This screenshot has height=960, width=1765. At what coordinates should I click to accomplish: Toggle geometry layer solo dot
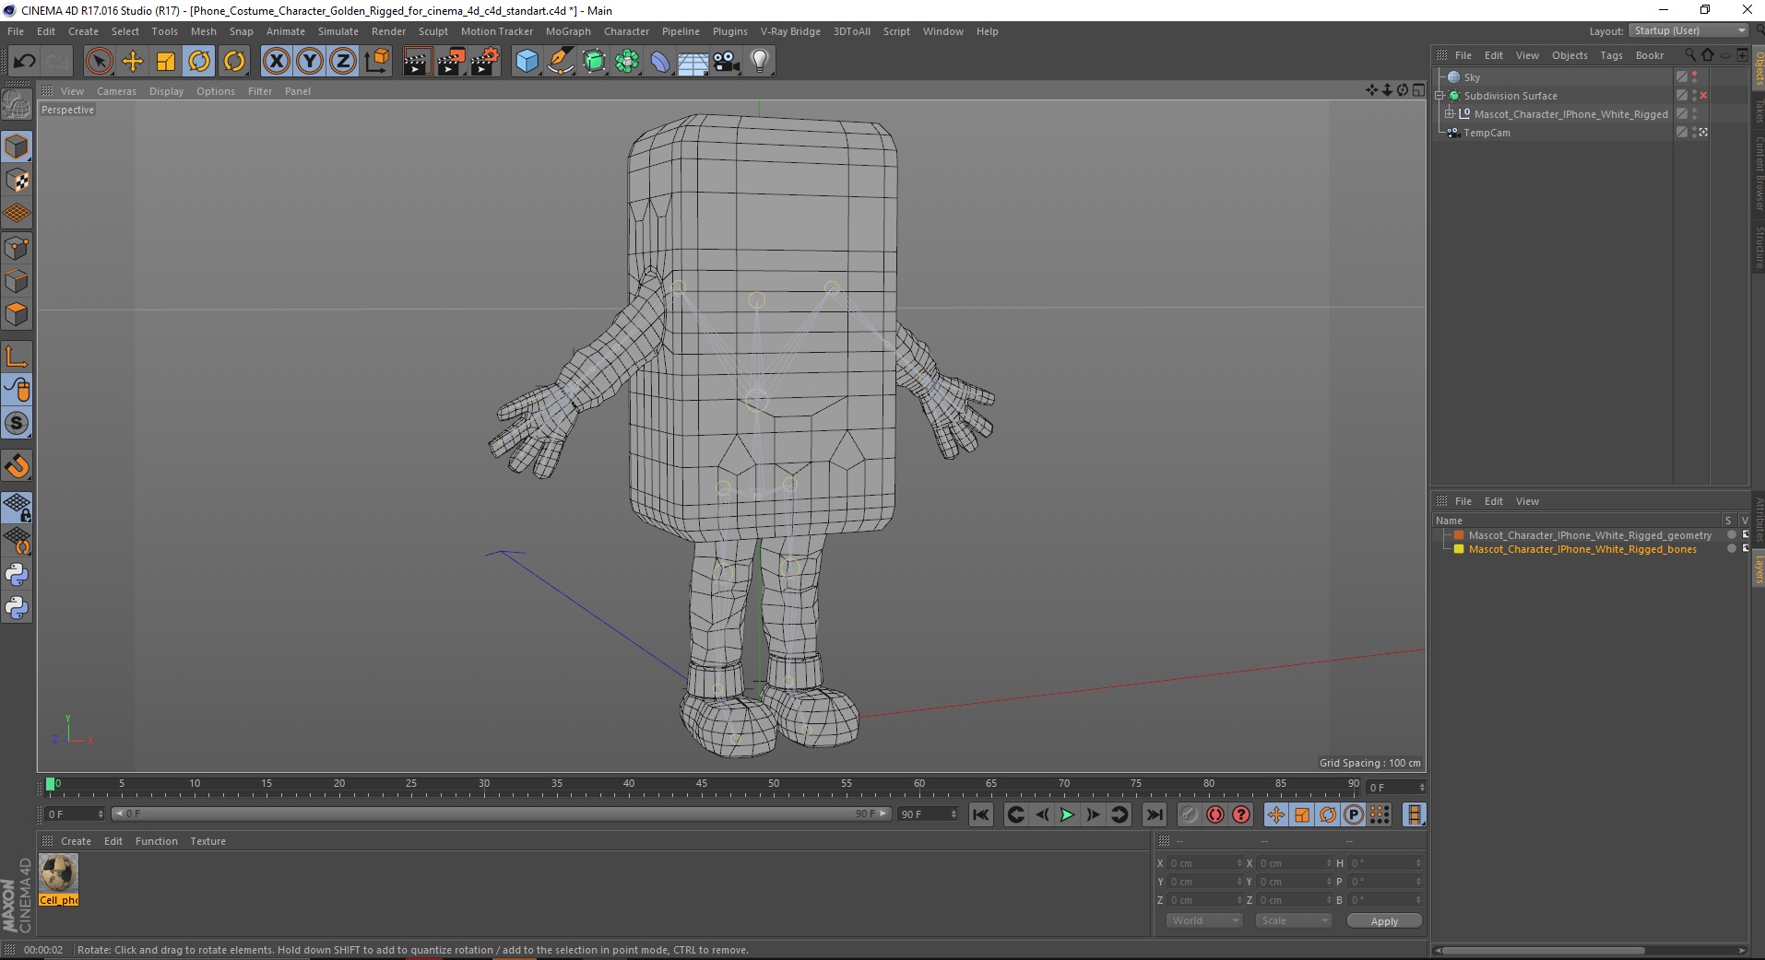click(1731, 535)
